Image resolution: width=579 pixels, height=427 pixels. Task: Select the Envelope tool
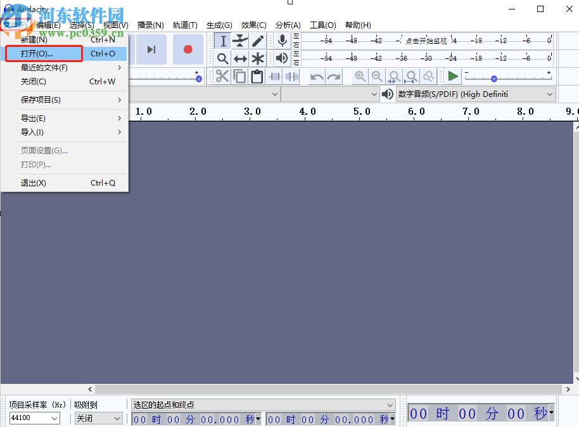tap(240, 41)
